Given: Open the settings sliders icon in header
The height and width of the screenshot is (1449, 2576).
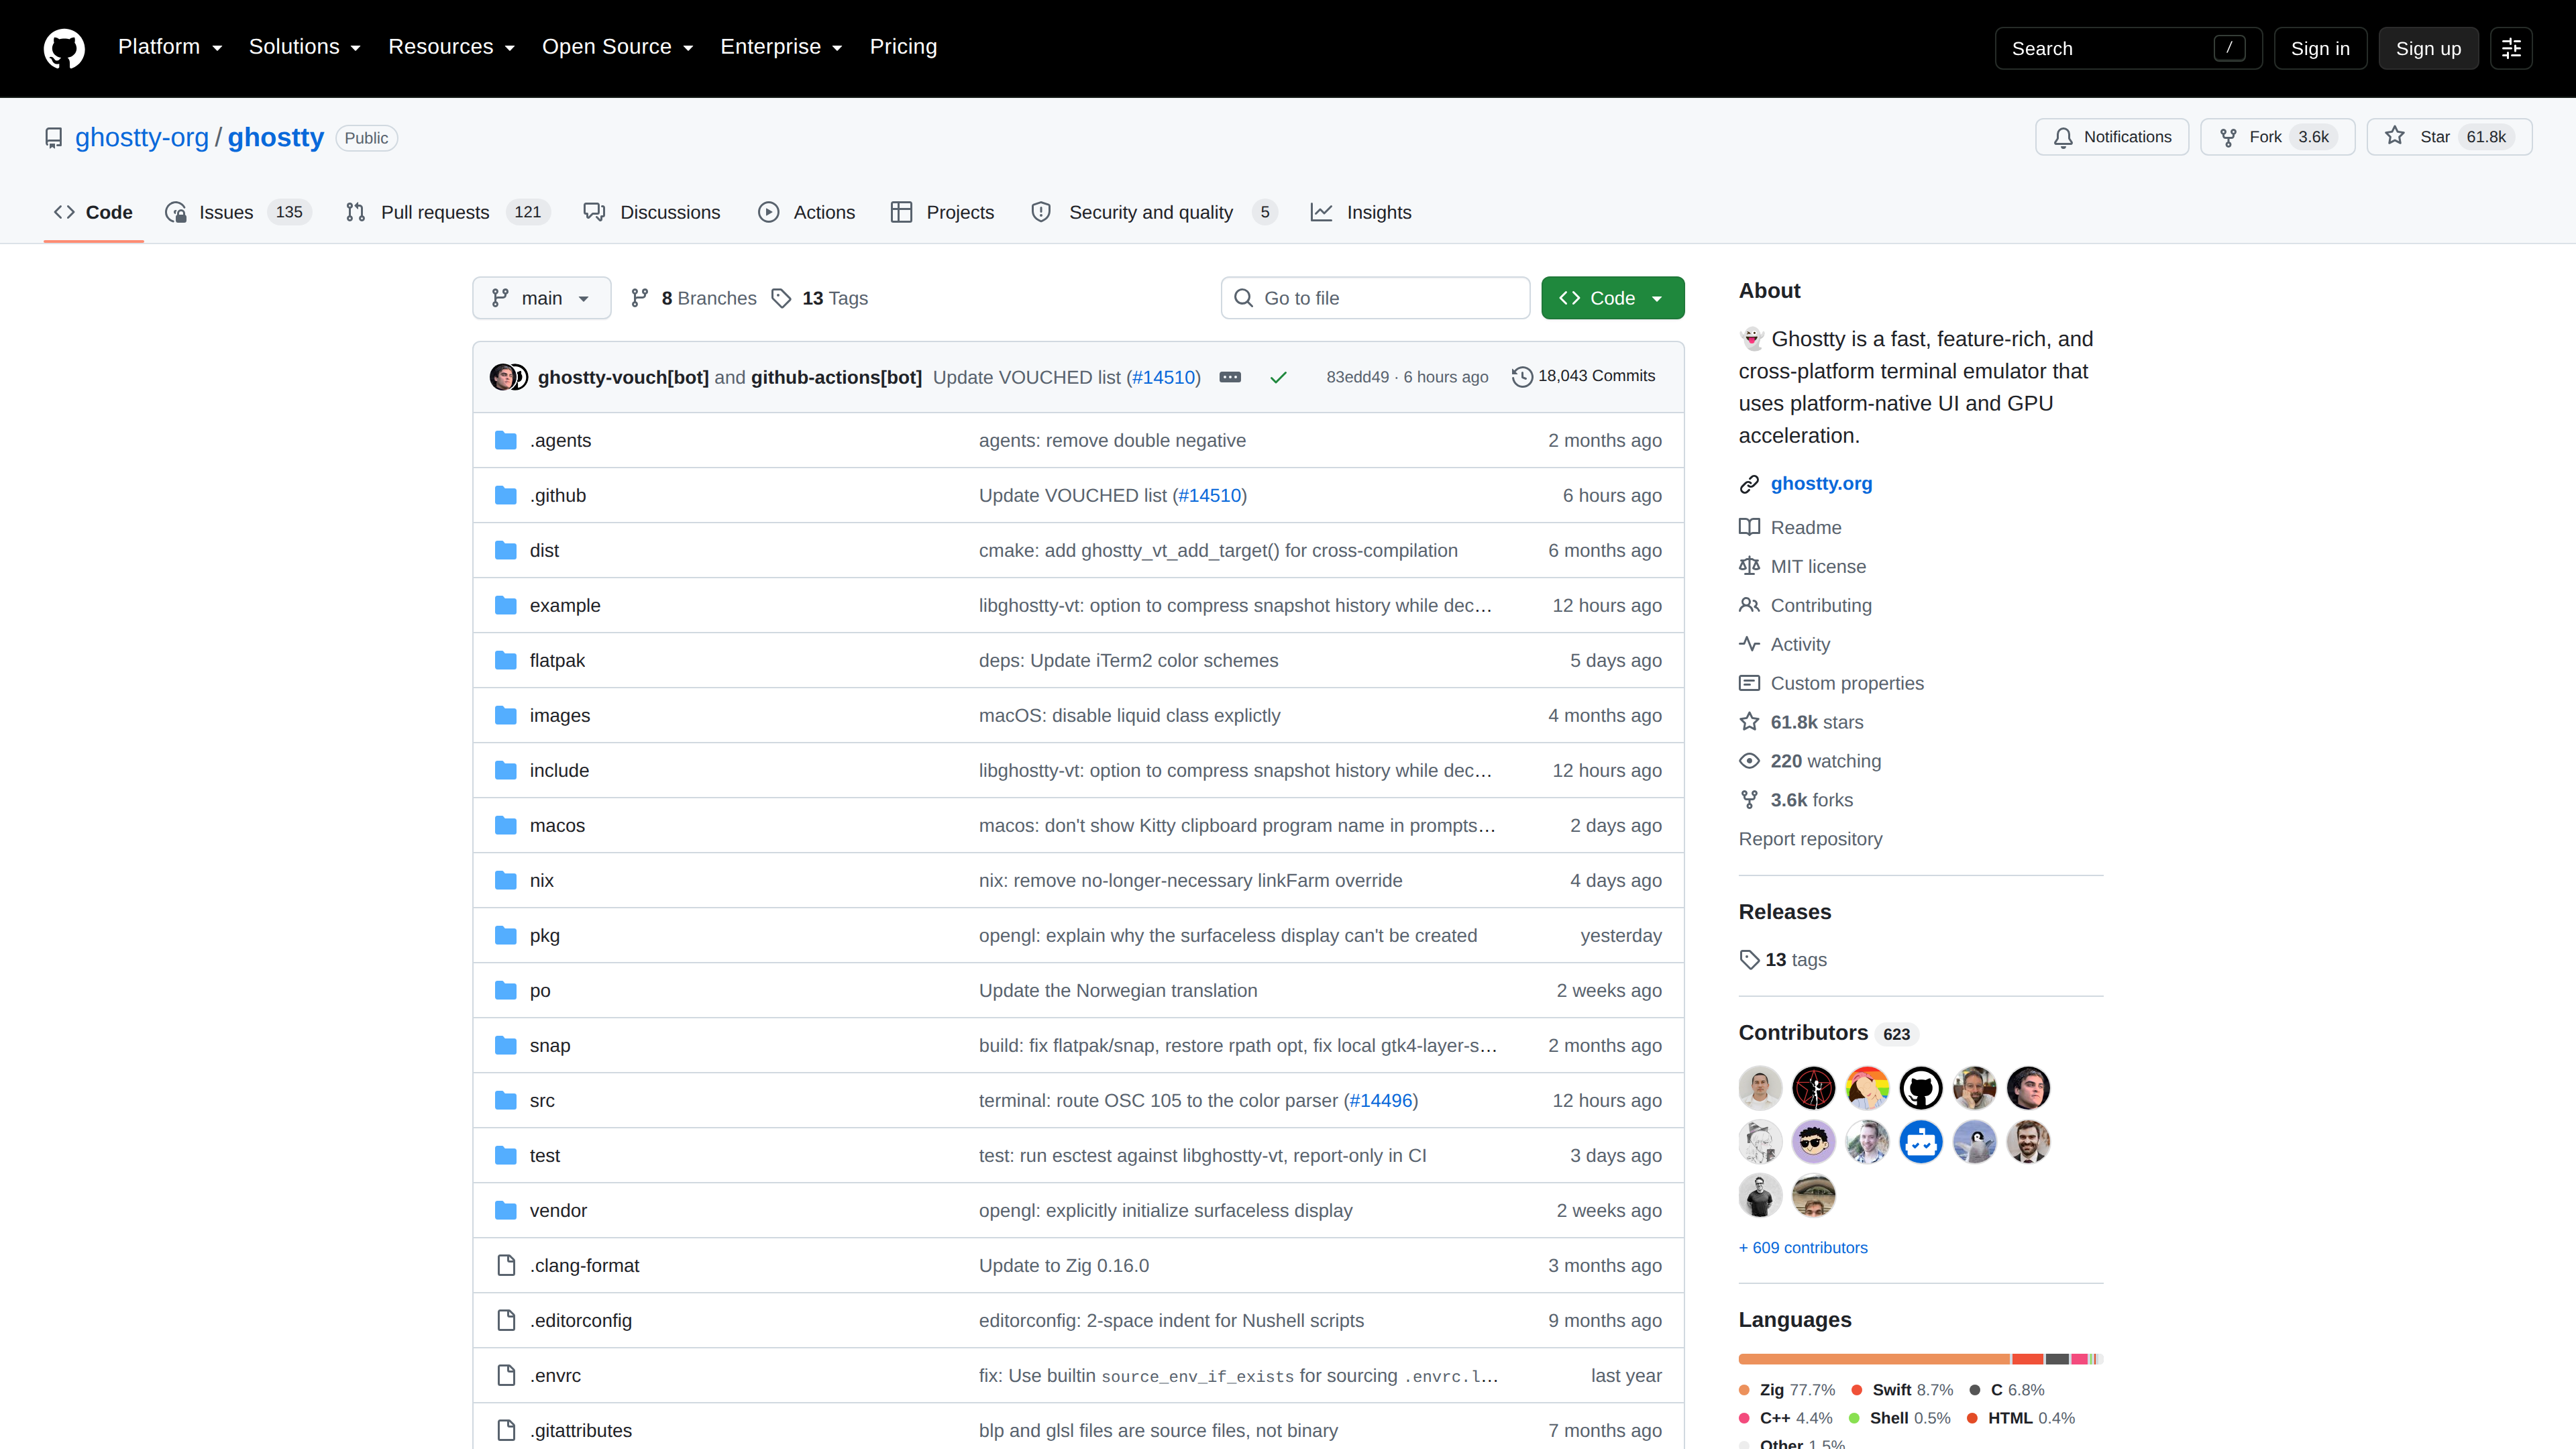Looking at the screenshot, I should pyautogui.click(x=2511, y=48).
